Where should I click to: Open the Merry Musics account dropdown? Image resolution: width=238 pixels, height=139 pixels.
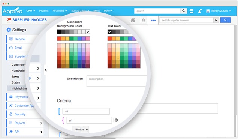pyautogui.click(x=221, y=11)
